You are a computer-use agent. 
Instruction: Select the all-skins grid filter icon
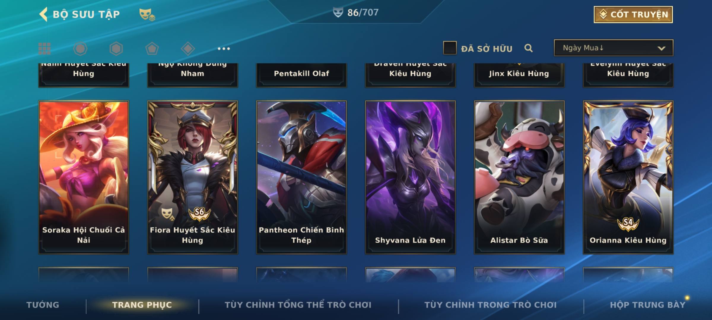pyautogui.click(x=44, y=49)
